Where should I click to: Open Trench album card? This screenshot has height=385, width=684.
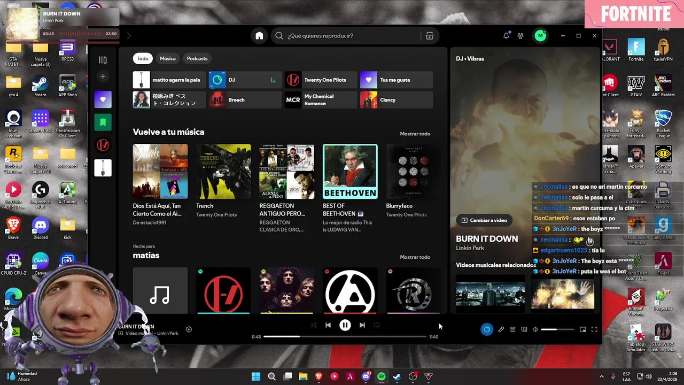pos(223,182)
